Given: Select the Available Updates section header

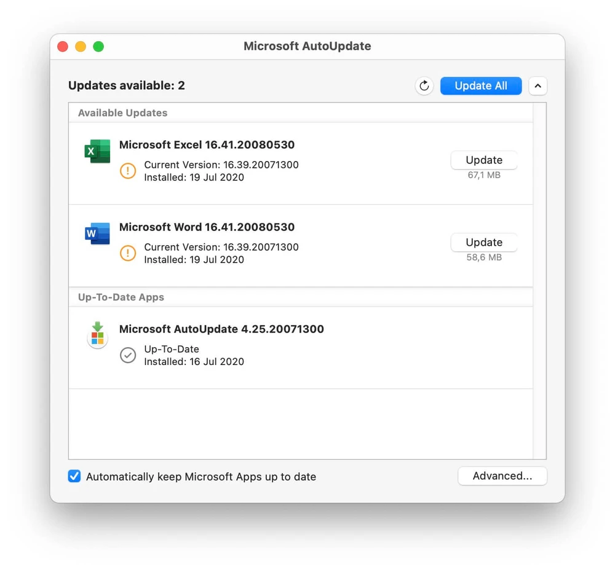Looking at the screenshot, I should [123, 113].
